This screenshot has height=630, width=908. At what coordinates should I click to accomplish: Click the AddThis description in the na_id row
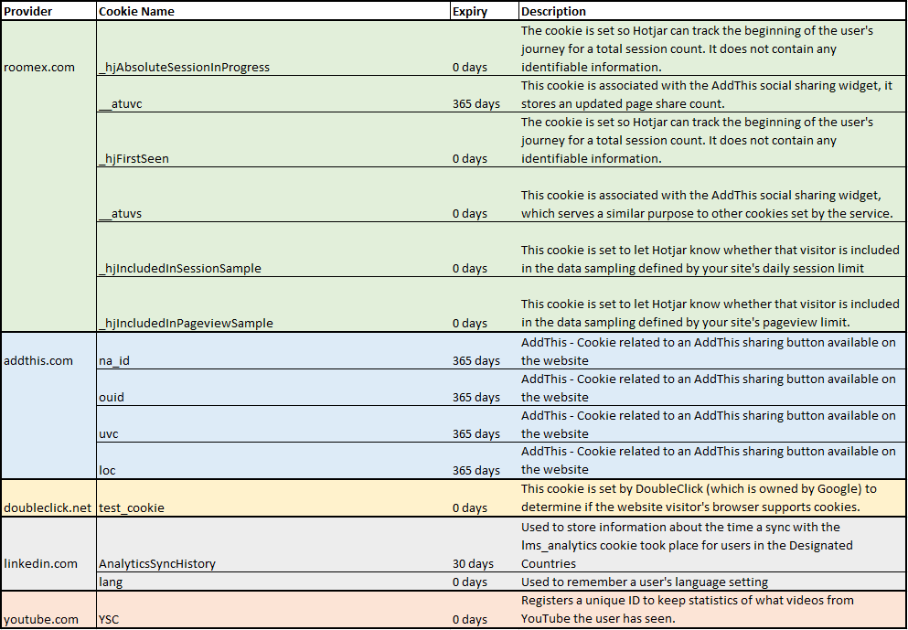[713, 351]
